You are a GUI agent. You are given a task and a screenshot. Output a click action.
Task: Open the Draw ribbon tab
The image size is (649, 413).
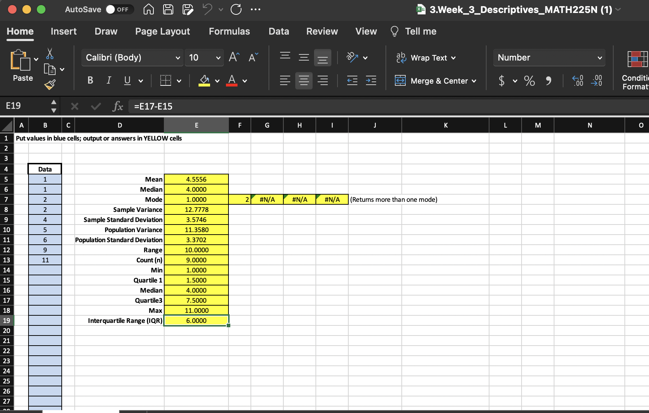pos(106,31)
